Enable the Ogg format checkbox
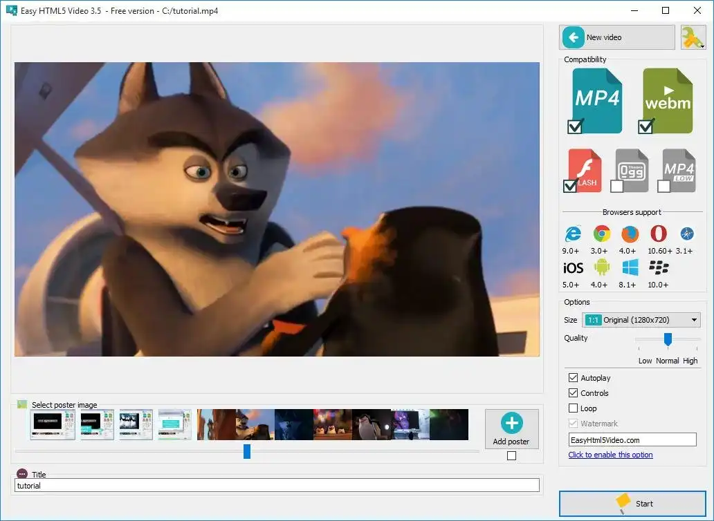714x521 pixels. pos(616,186)
